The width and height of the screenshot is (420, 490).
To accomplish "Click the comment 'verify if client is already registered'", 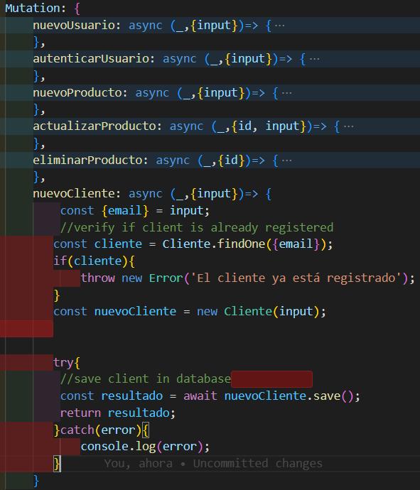I will coord(197,227).
